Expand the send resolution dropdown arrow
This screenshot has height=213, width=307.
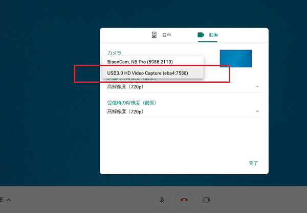[257, 87]
